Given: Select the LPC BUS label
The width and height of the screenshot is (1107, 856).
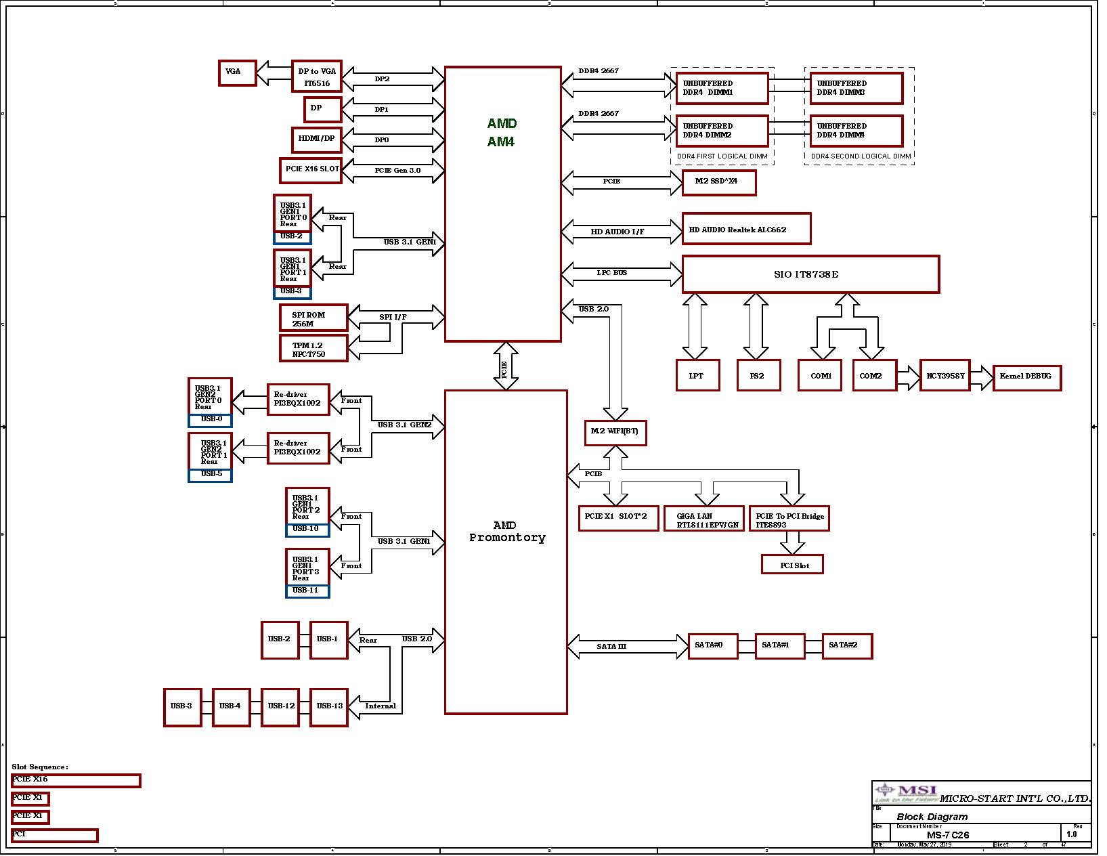Looking at the screenshot, I should tap(612, 272).
